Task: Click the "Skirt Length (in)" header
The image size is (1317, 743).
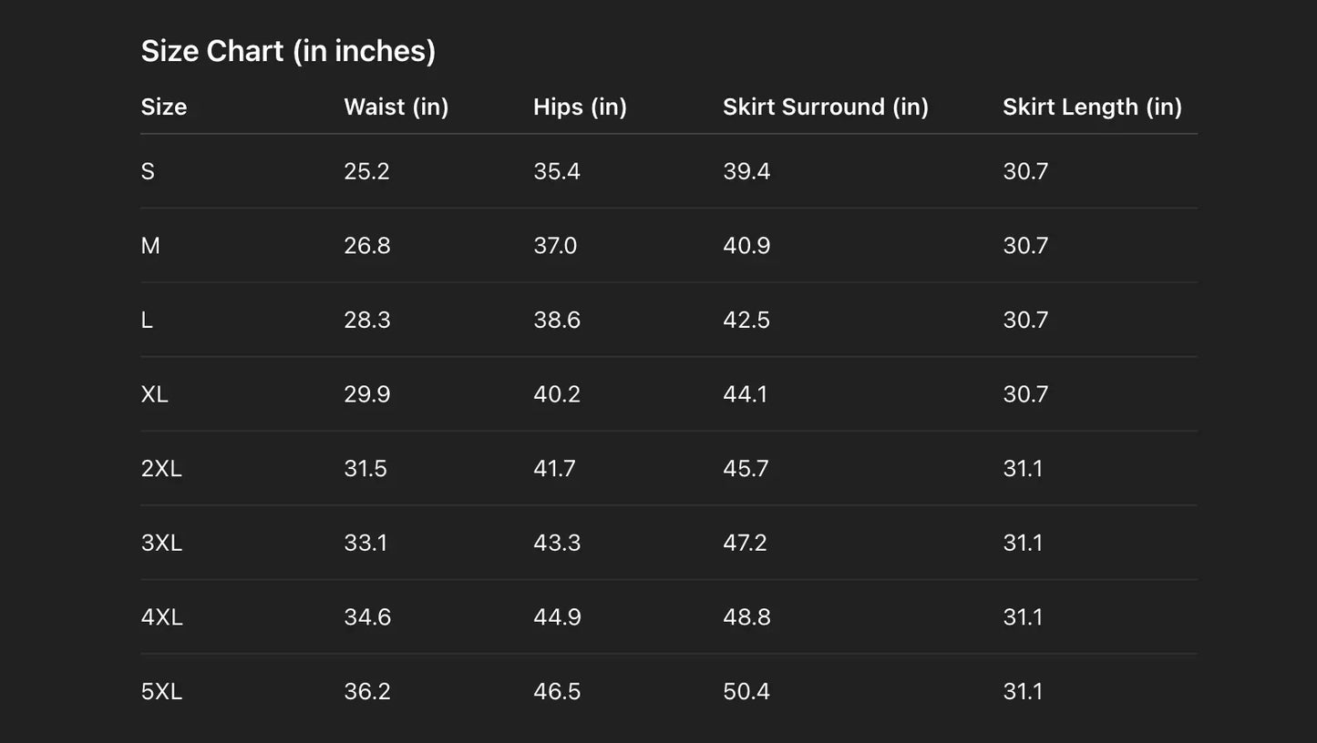Action: pos(1092,107)
